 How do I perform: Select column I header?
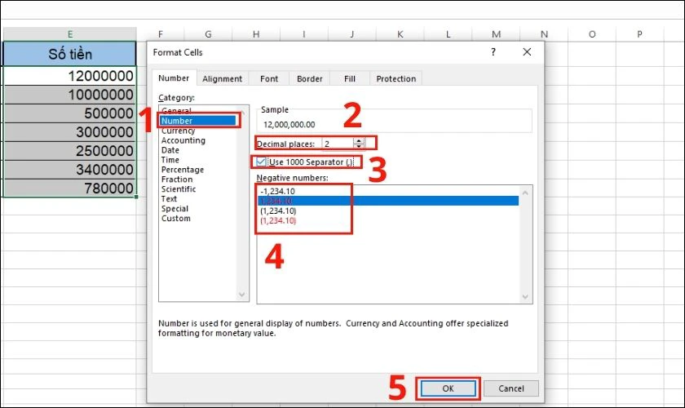304,34
